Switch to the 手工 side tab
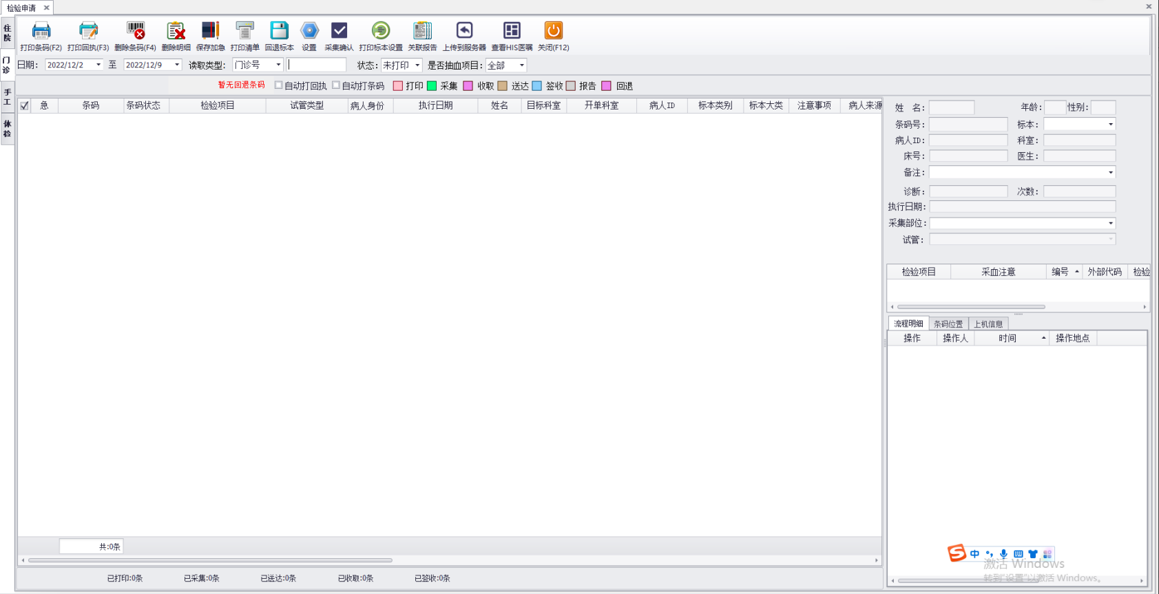The image size is (1159, 594). [8, 97]
